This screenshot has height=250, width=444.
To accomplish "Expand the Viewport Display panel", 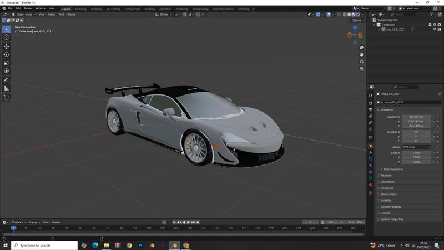I will [x=391, y=207].
